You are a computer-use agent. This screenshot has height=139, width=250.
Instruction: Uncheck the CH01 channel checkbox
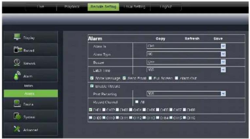(x=91, y=110)
